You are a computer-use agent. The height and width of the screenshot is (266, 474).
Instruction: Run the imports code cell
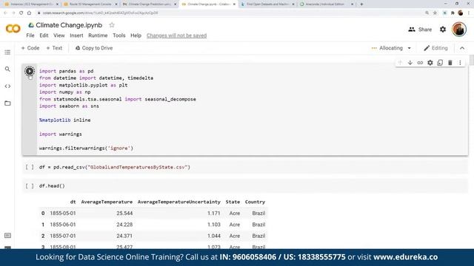[x=30, y=71]
